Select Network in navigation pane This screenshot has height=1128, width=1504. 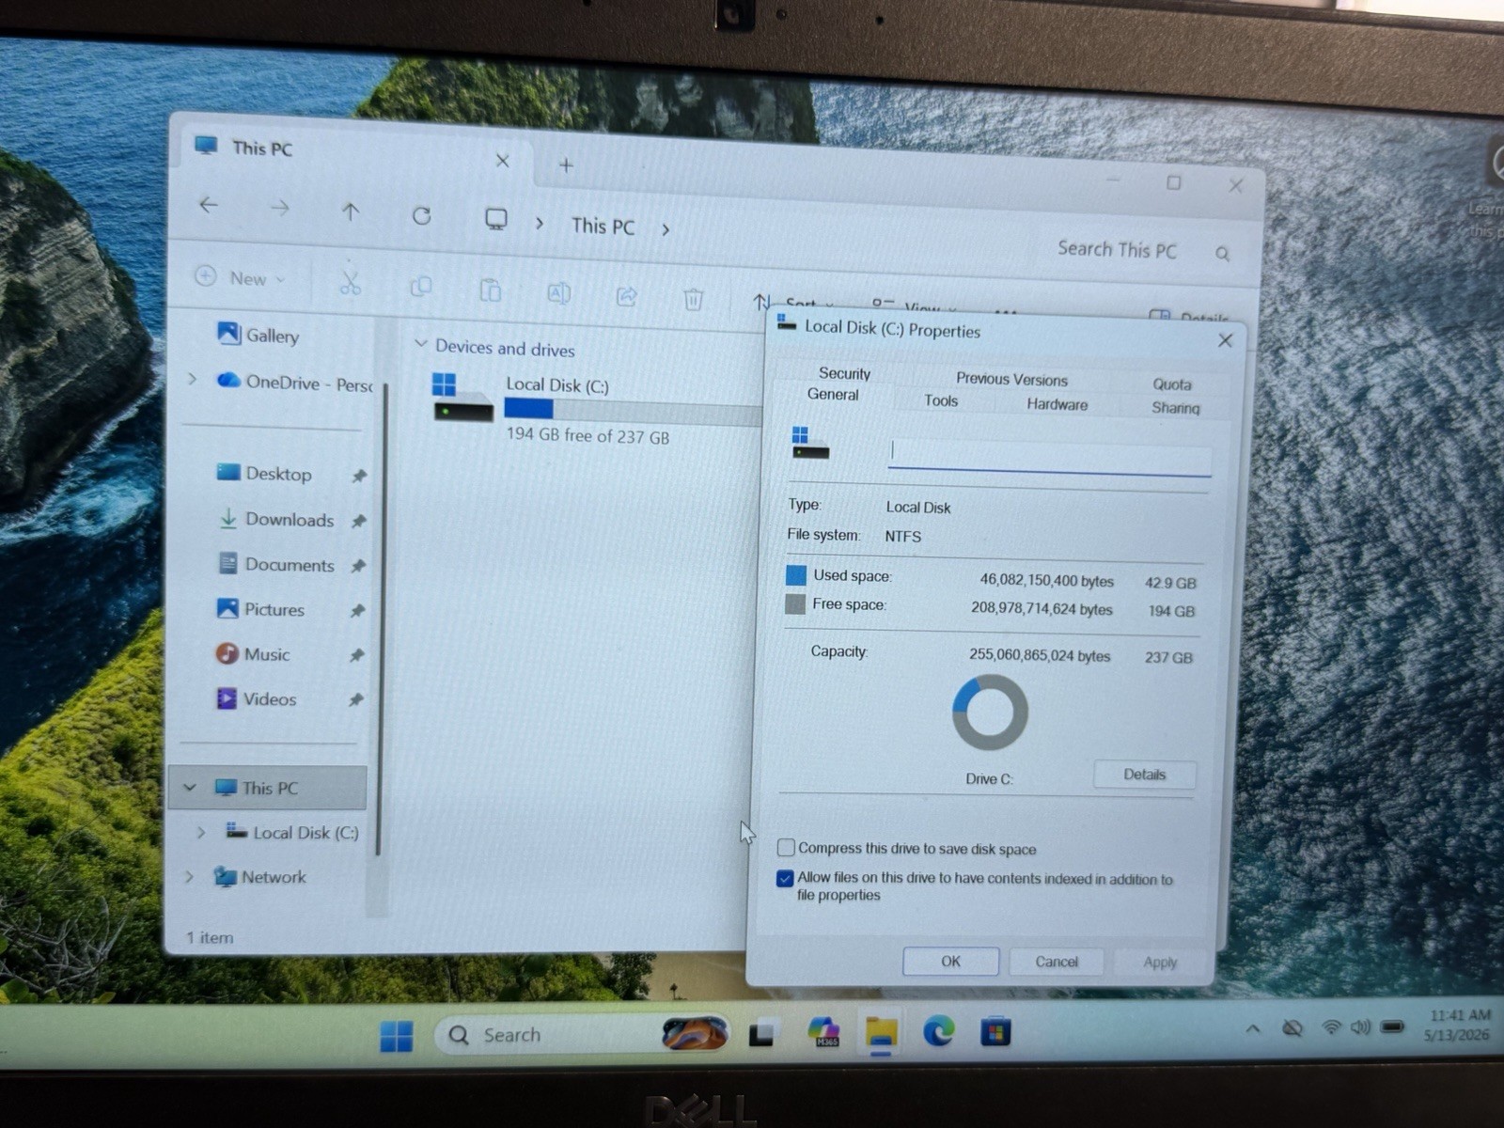point(259,876)
